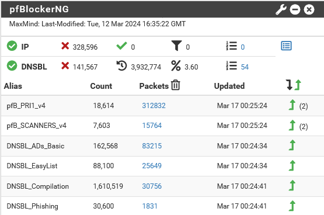This screenshot has width=324, height=215.
Task: Open IP list count link 0
Action: (x=243, y=47)
